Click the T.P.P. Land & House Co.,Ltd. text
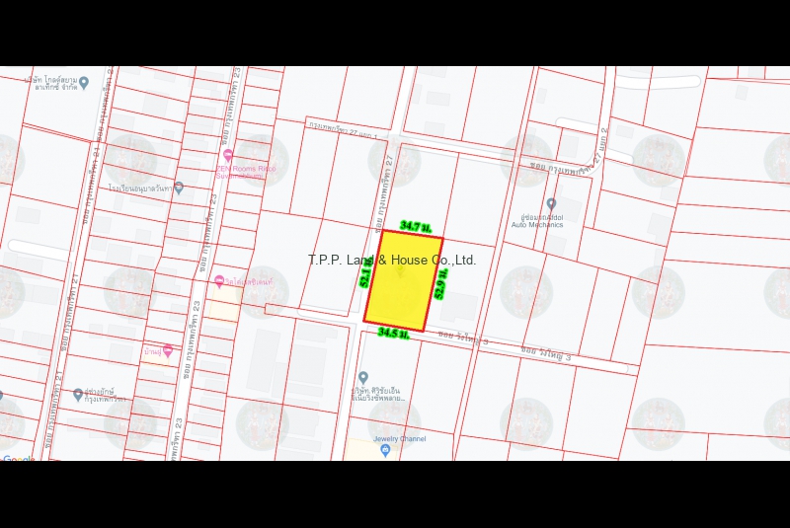The height and width of the screenshot is (528, 790). pos(392,260)
